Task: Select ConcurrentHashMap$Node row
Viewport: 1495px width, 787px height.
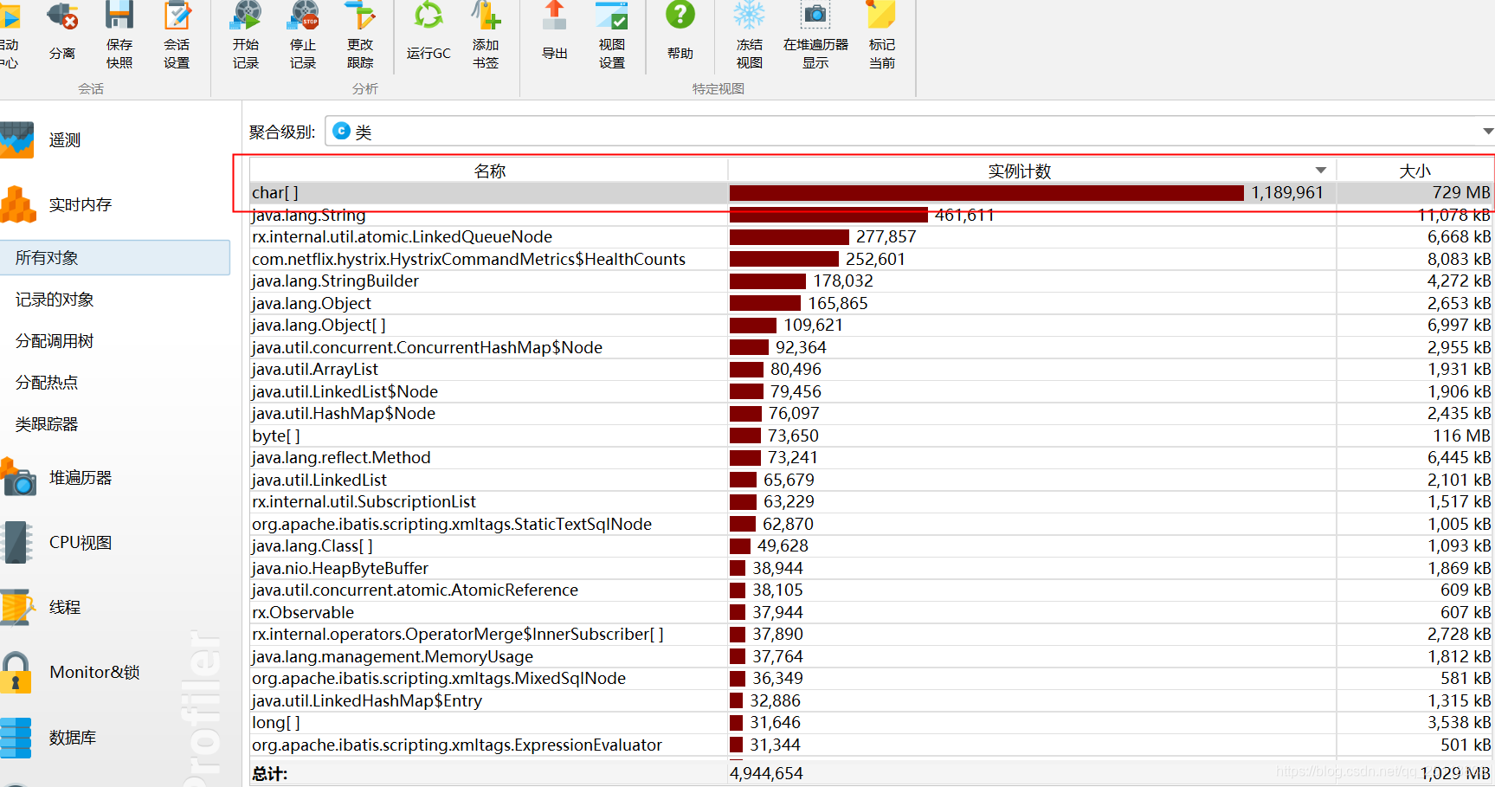Action: click(x=873, y=347)
